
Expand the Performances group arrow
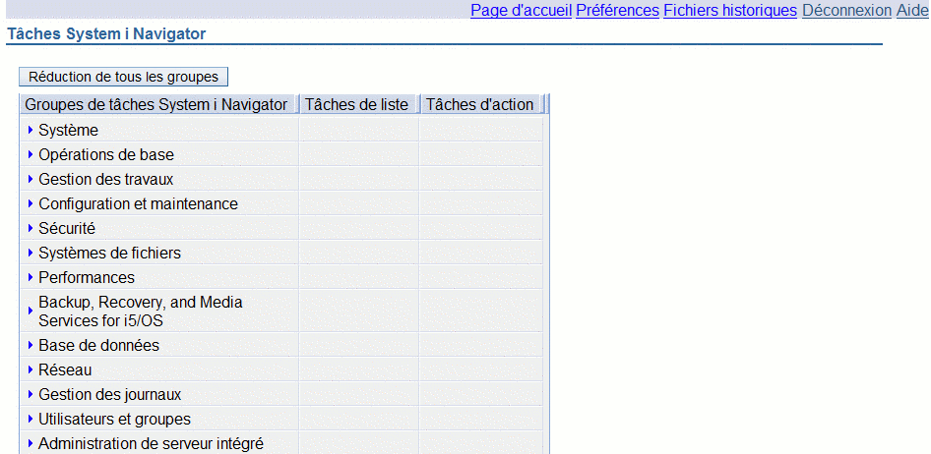(x=31, y=277)
